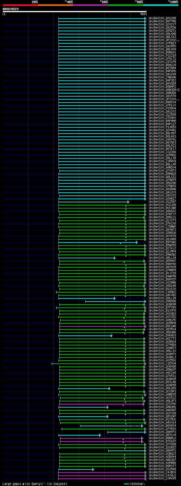Click hit UniRef100_A5LGM3
This screenshot has height=486, width=181.
pos(162,388)
